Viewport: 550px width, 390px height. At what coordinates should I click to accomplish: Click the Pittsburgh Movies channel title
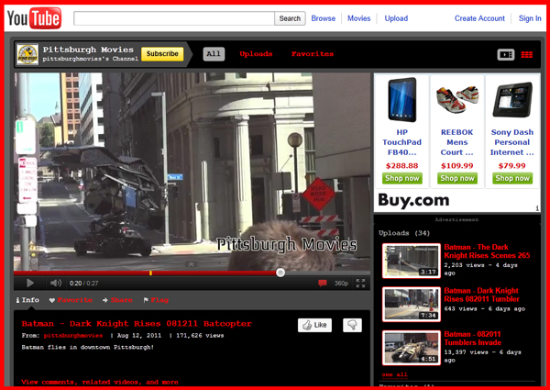pos(88,50)
